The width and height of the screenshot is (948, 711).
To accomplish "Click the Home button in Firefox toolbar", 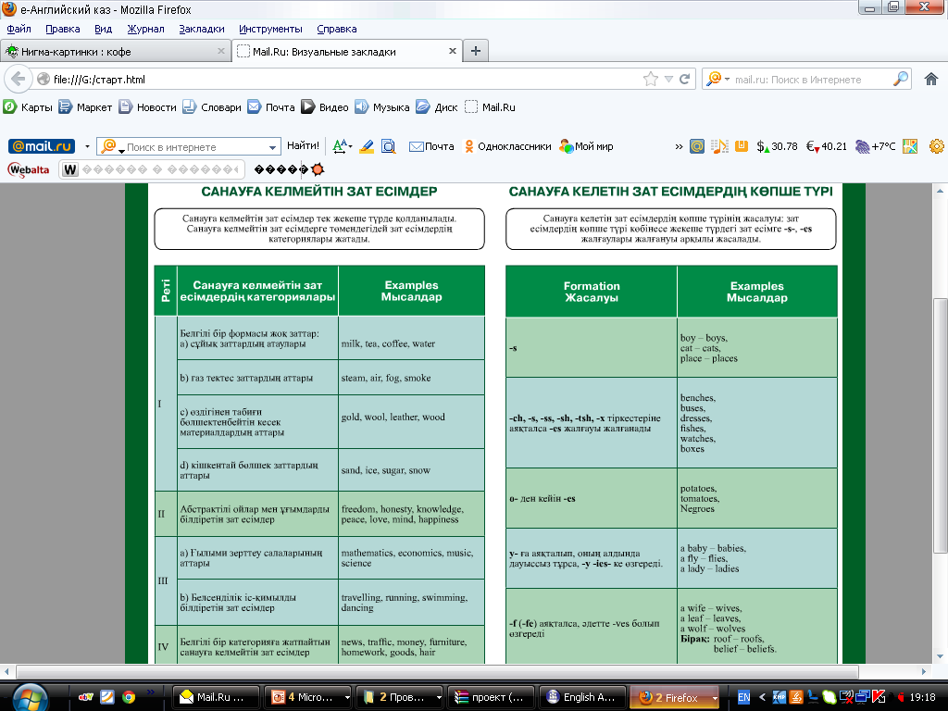I will pos(931,80).
